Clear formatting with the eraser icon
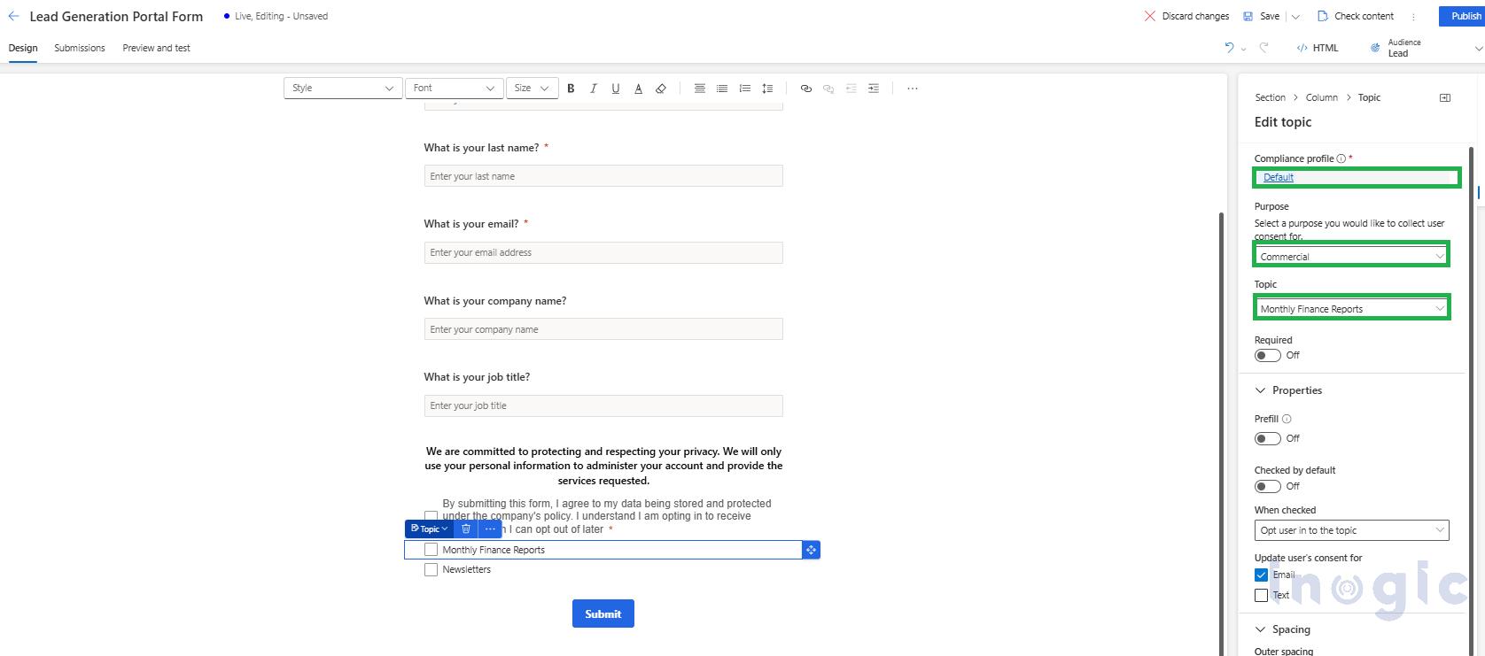Screen dimensions: 1485x656 point(661,89)
